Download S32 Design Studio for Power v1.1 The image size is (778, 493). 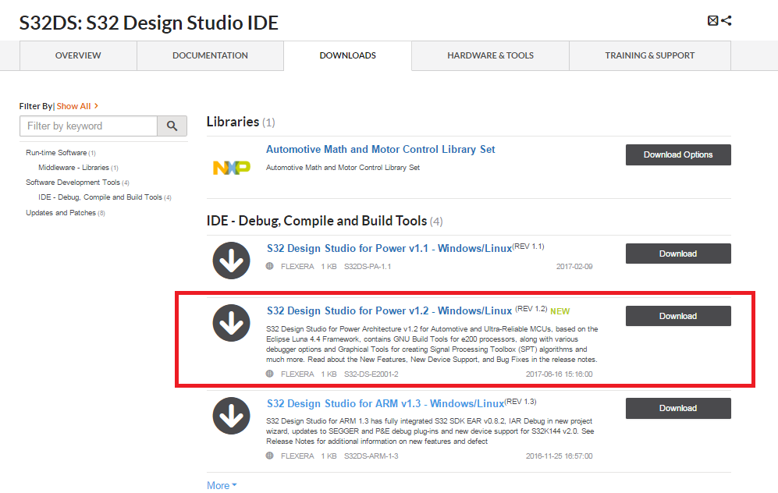[678, 254]
